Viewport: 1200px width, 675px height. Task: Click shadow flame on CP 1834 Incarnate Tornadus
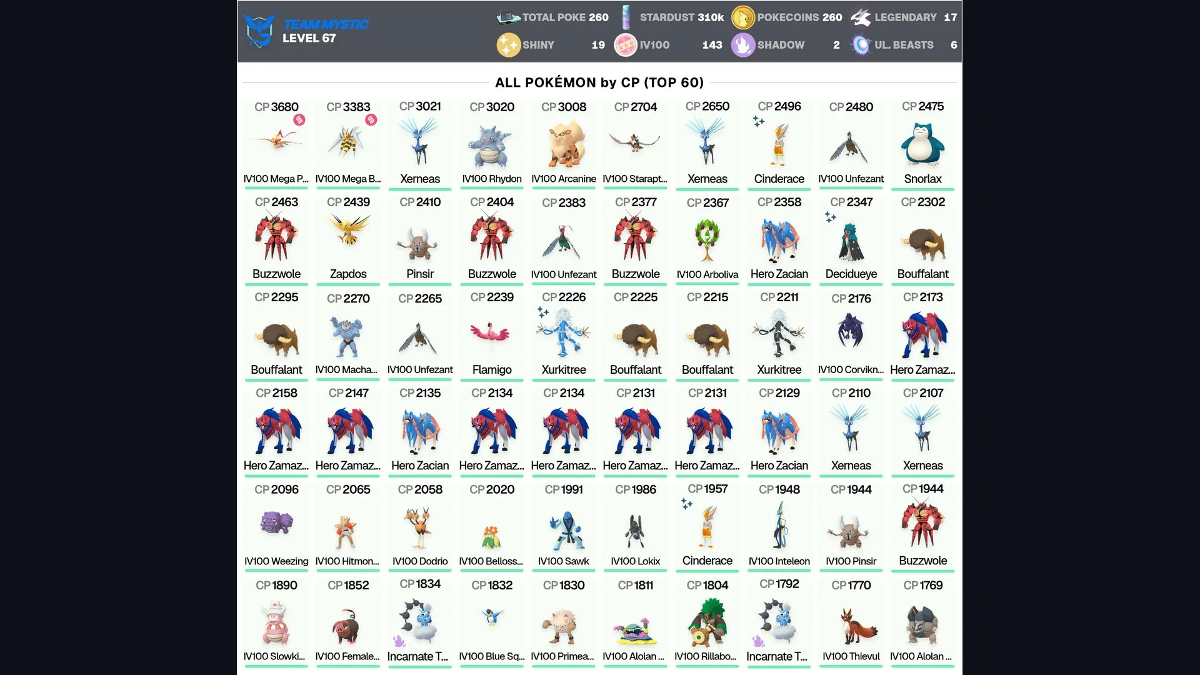tap(399, 641)
